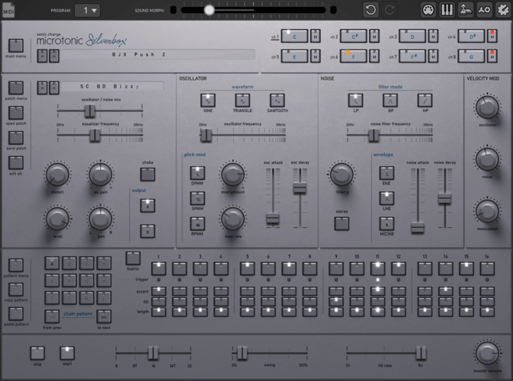Tap the pad performance icon with arrow

pyautogui.click(x=466, y=10)
